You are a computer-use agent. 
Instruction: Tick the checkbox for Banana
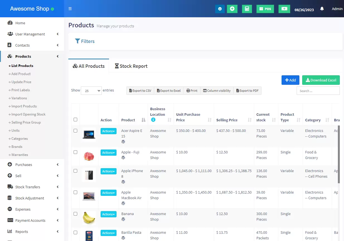tap(75, 214)
